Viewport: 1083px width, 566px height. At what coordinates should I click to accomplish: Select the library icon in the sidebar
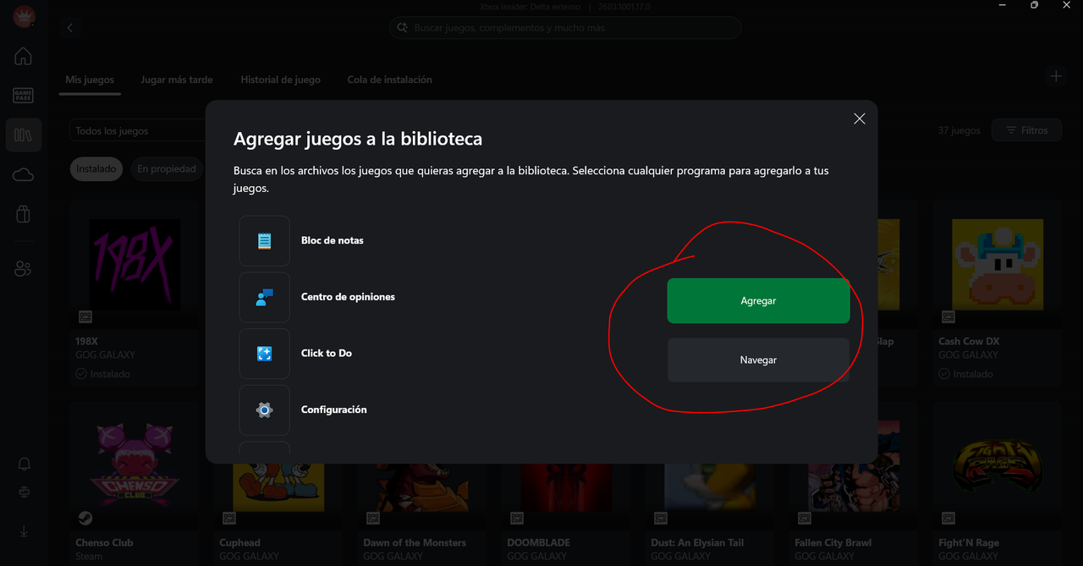[x=23, y=135]
